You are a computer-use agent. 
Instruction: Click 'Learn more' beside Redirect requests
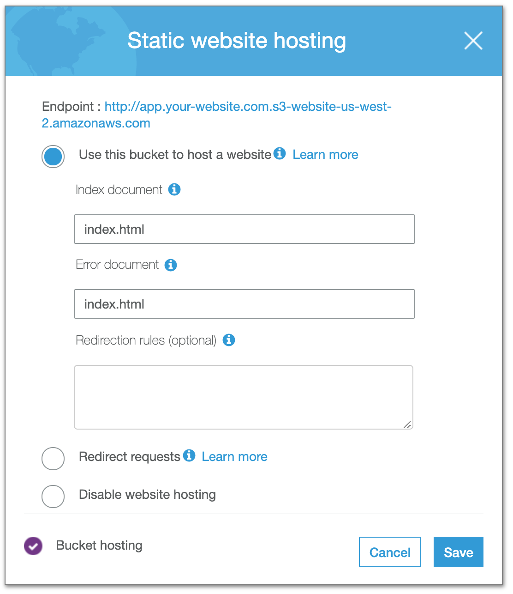(234, 456)
